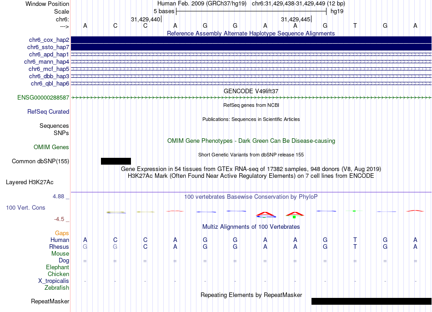
Task: Click Repeating Elements by RepeatMasker title
Action: coord(251,295)
